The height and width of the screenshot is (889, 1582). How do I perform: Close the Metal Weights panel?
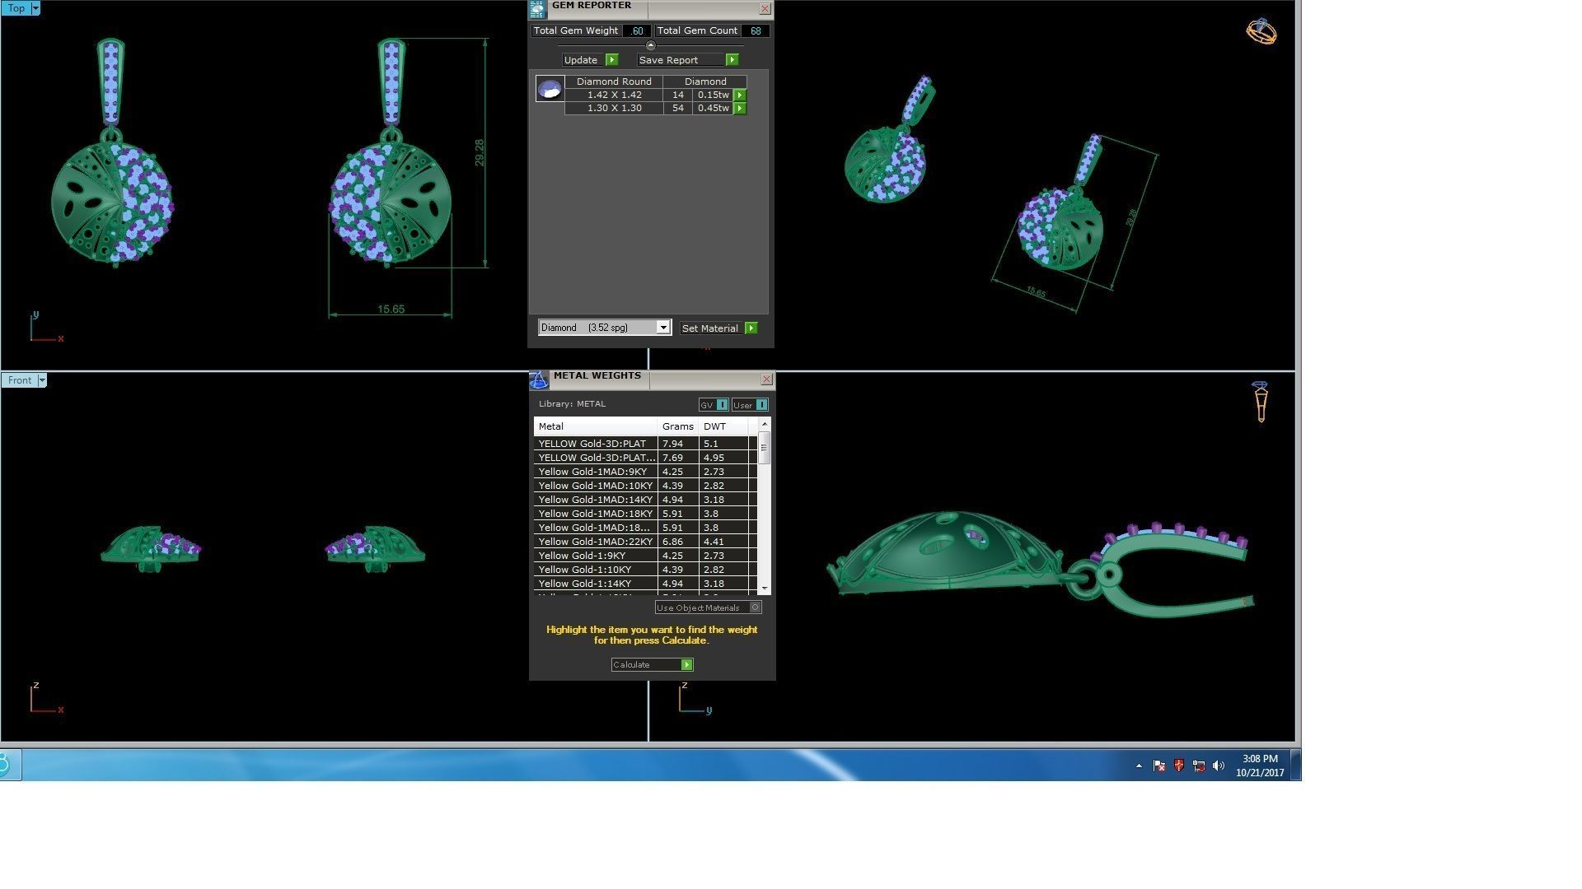(766, 379)
